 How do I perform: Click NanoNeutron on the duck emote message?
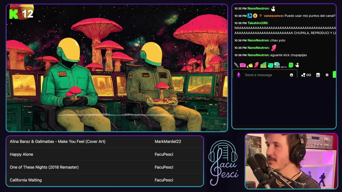(x=258, y=9)
